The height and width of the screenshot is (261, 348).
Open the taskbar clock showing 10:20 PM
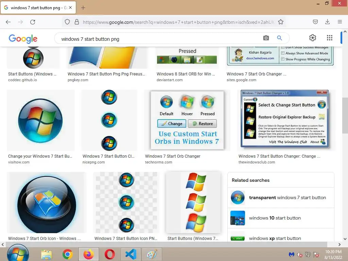[x=333, y=254]
